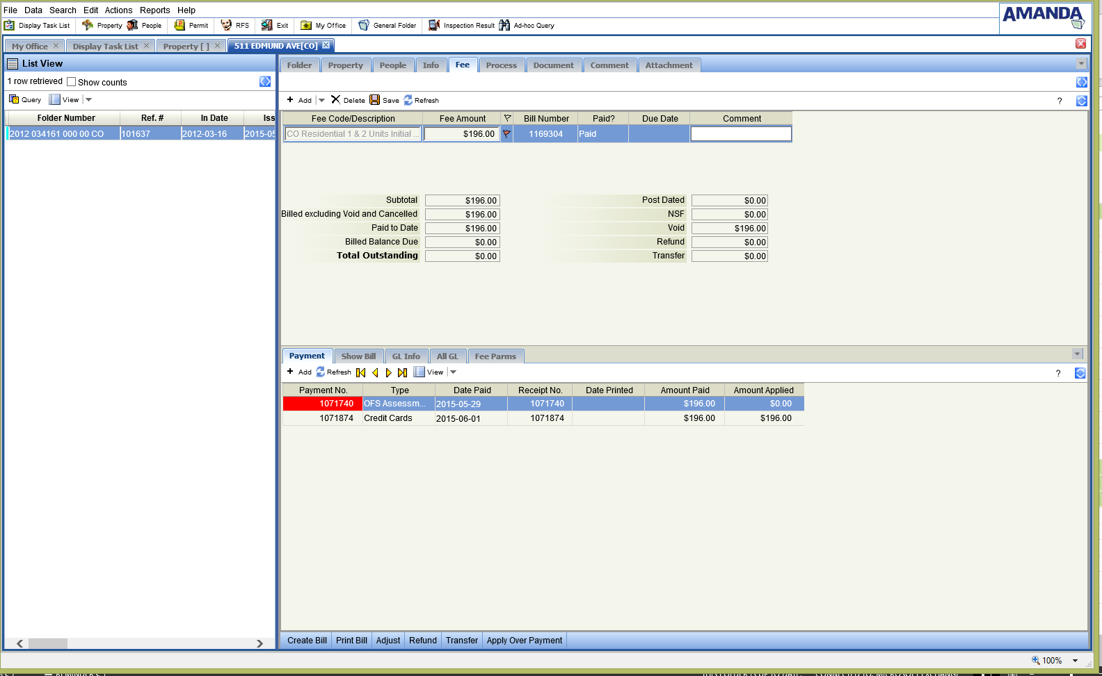This screenshot has height=676, width=1102.
Task: Jump to last payment record arrow
Action: [402, 372]
